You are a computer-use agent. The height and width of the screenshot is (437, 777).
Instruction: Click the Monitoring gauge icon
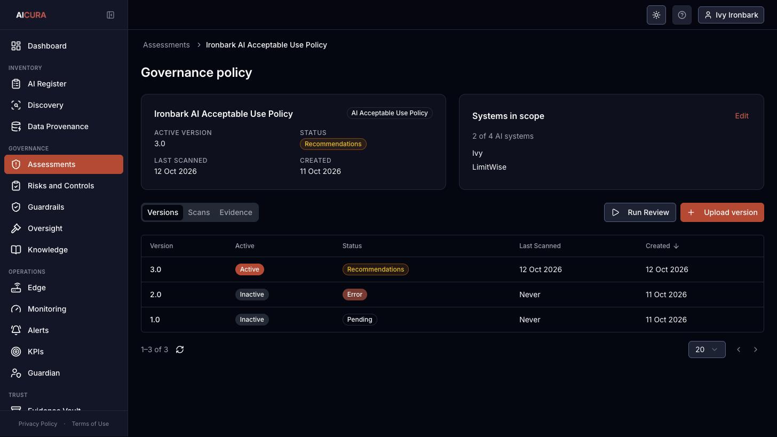coord(16,309)
